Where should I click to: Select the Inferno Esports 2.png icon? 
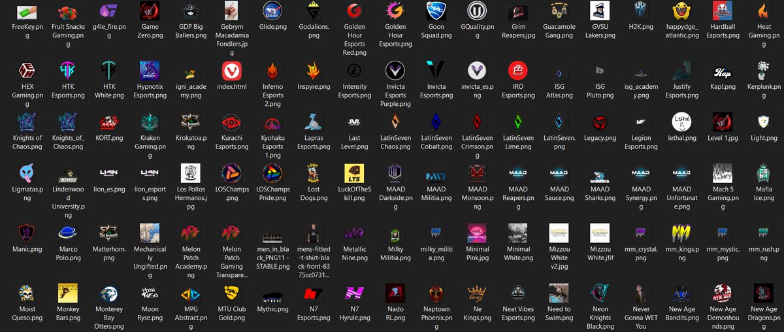click(x=272, y=71)
